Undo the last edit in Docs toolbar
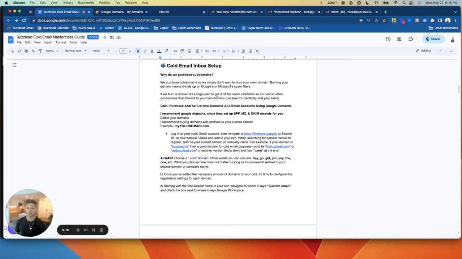Viewport: 462px width, 259px height. (12, 51)
